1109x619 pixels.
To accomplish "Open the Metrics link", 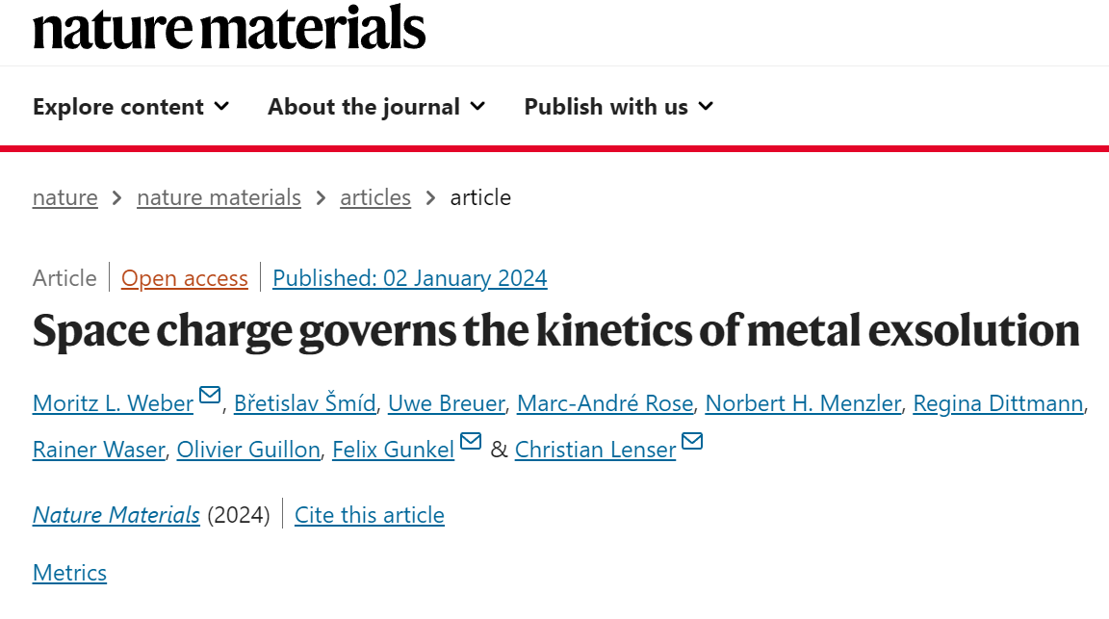I will [69, 573].
